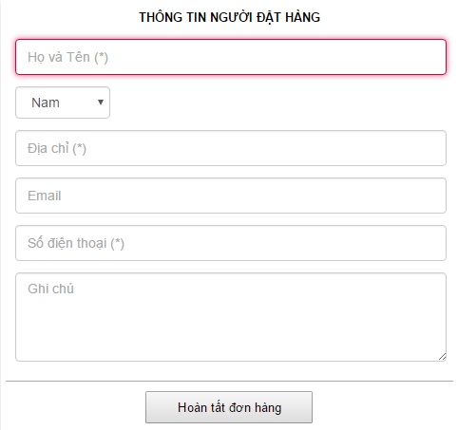Image resolution: width=458 pixels, height=430 pixels.
Task: Click the Email placeholder text
Action: click(45, 196)
